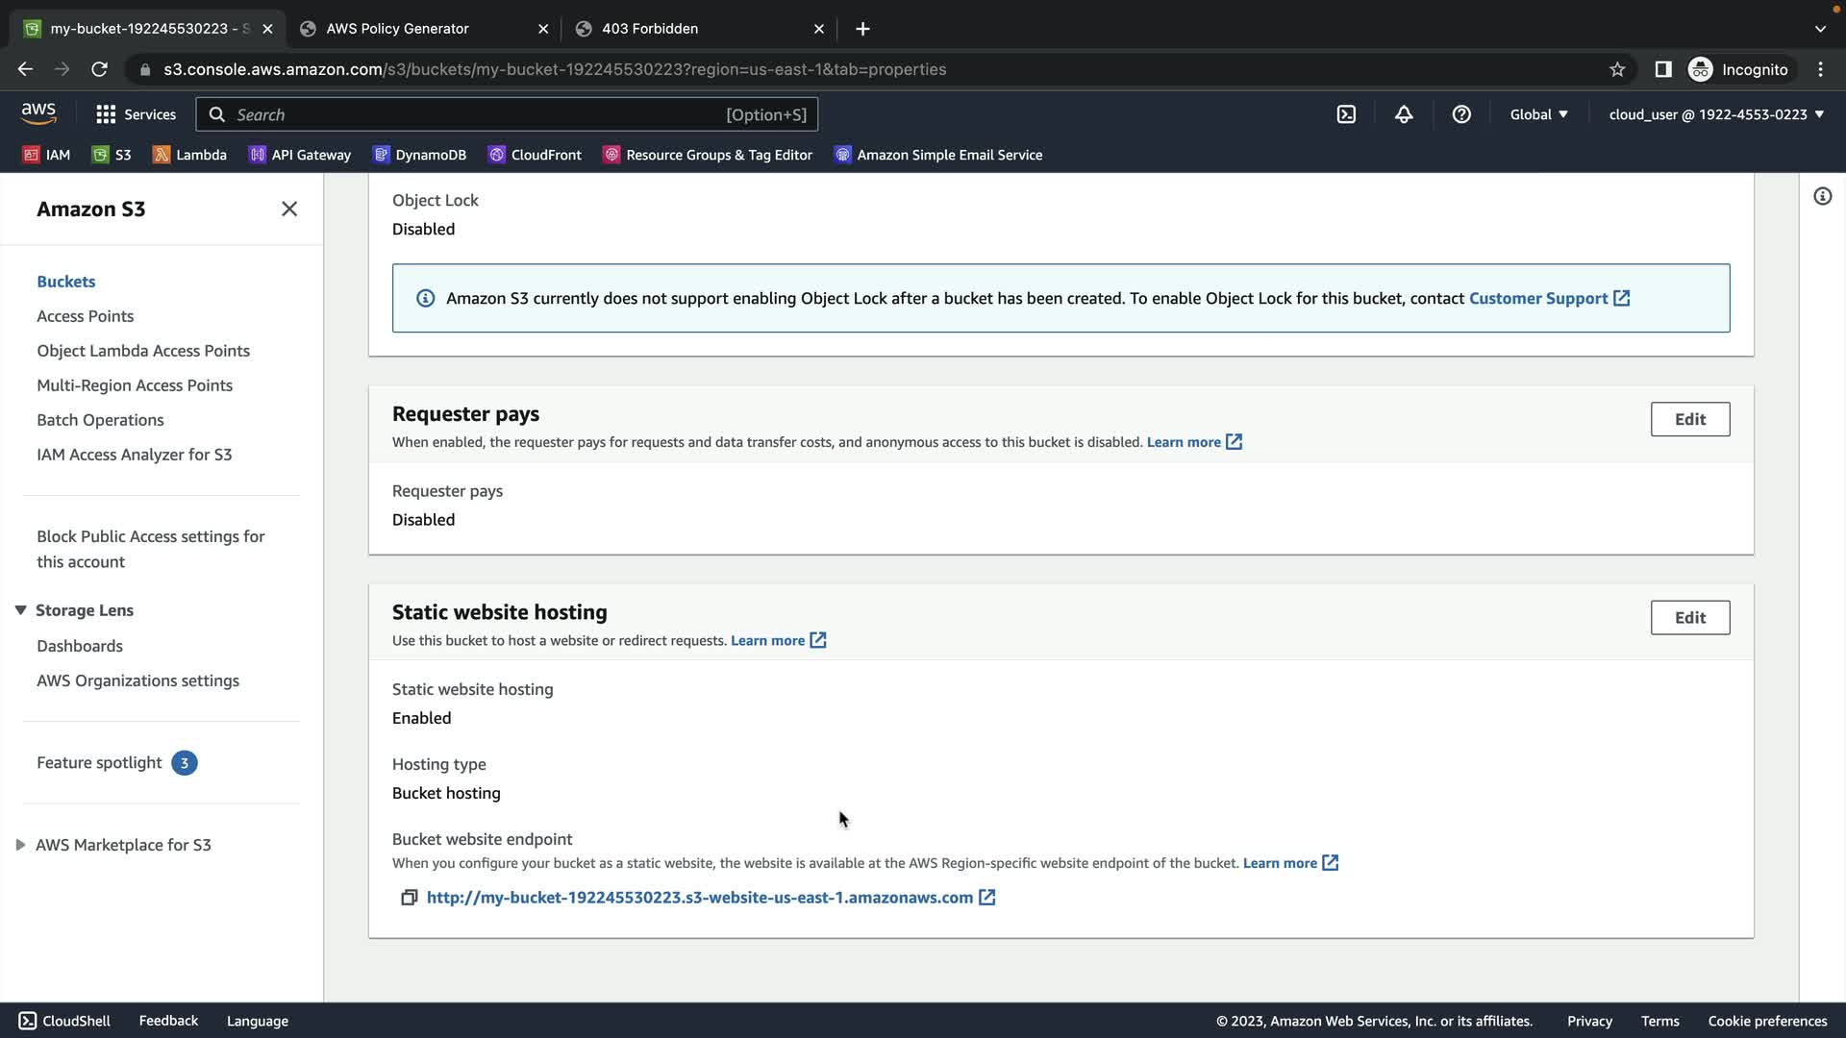
Task: Open the info panel icon at right
Action: click(x=1822, y=196)
